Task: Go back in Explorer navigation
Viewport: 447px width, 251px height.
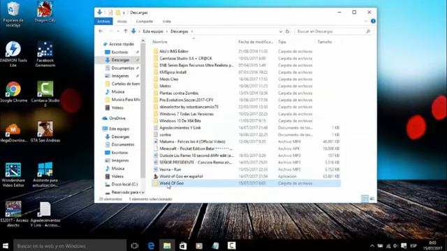Action: coord(101,31)
